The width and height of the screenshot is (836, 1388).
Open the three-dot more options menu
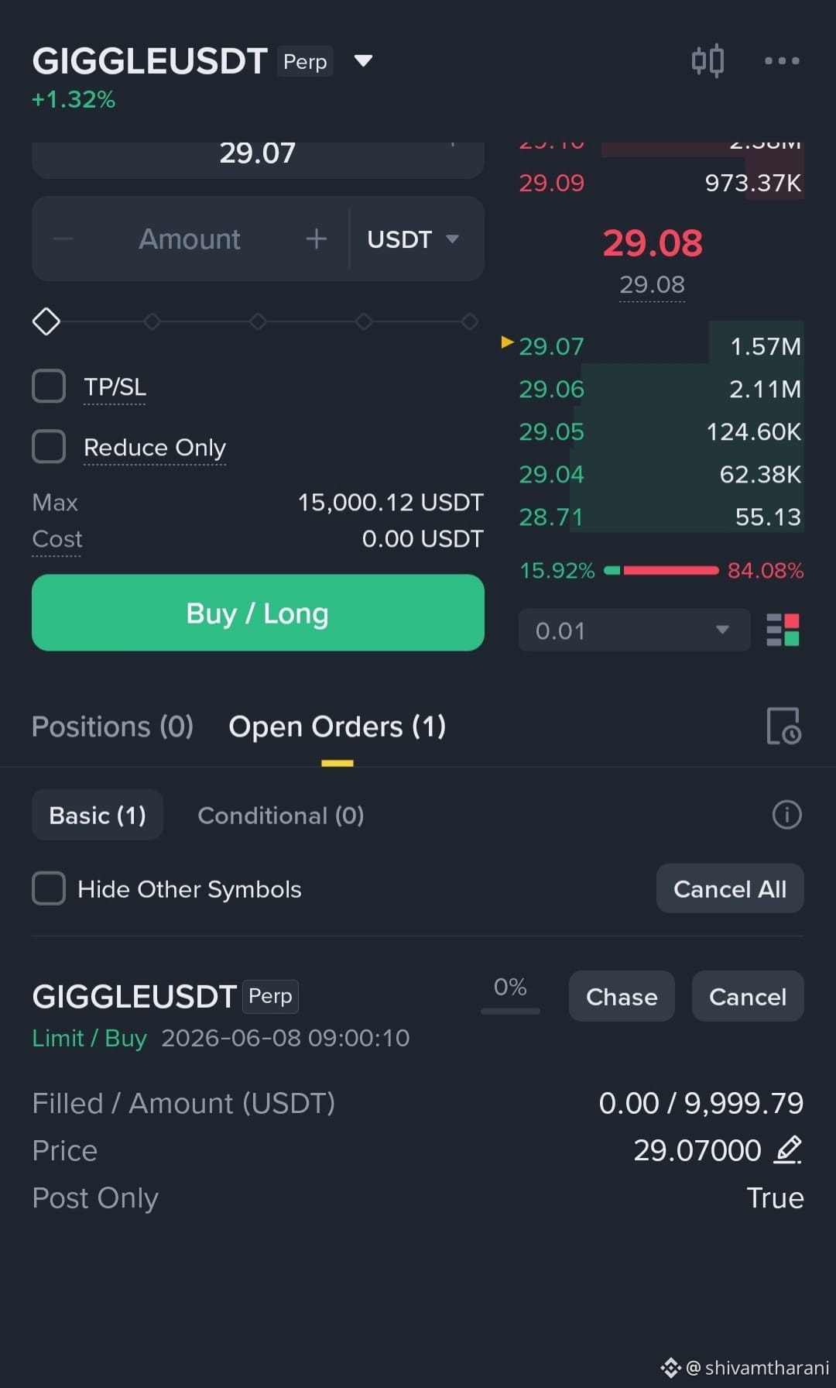[x=782, y=60]
